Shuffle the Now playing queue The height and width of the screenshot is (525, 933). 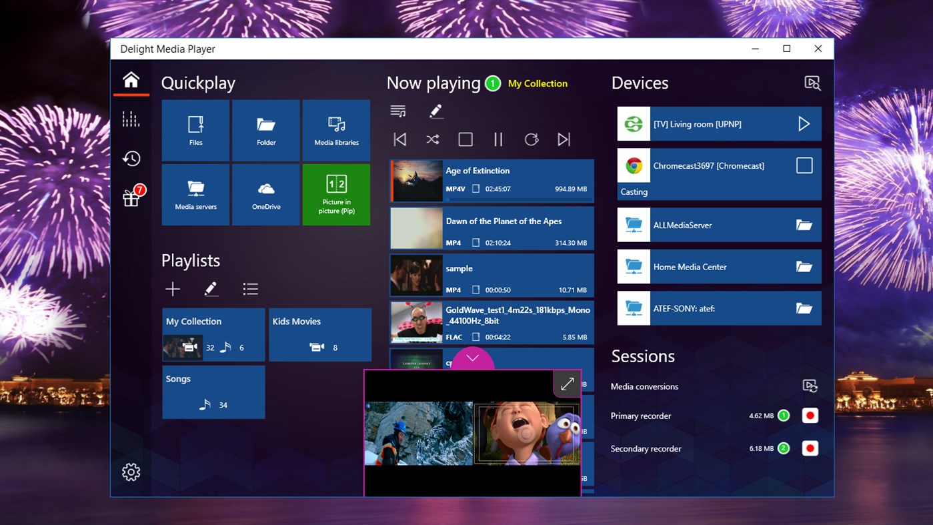coord(432,139)
